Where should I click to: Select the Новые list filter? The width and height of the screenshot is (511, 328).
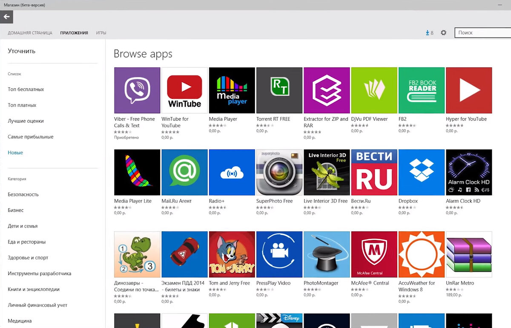coord(15,152)
